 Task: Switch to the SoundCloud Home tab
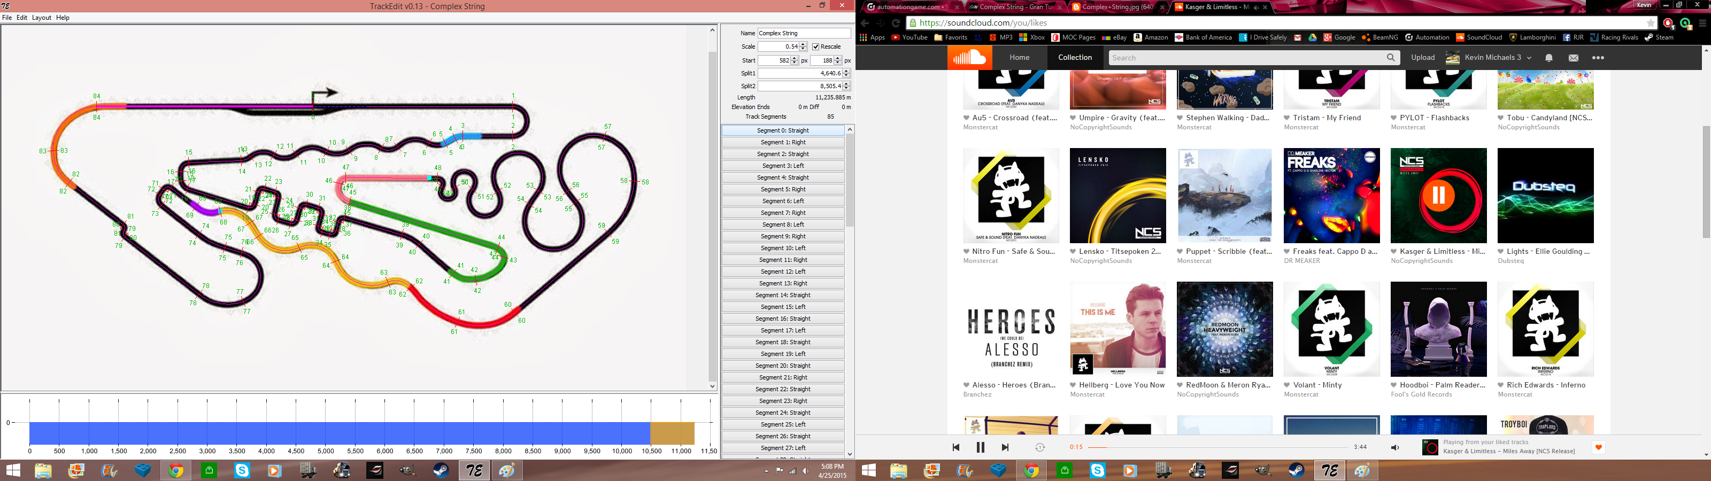[1020, 58]
